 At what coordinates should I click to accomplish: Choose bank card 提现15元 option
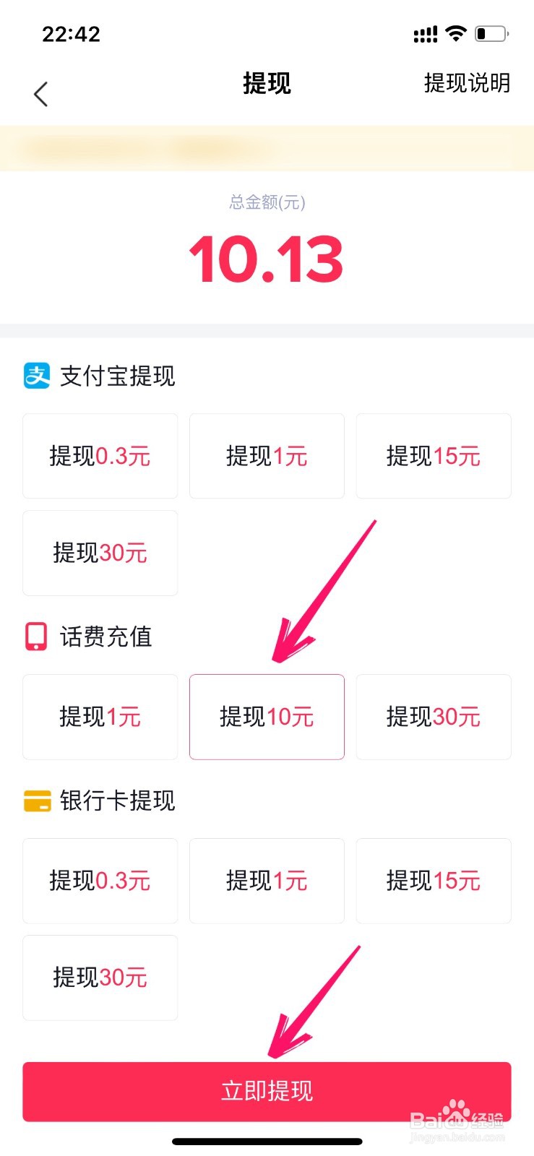point(434,881)
